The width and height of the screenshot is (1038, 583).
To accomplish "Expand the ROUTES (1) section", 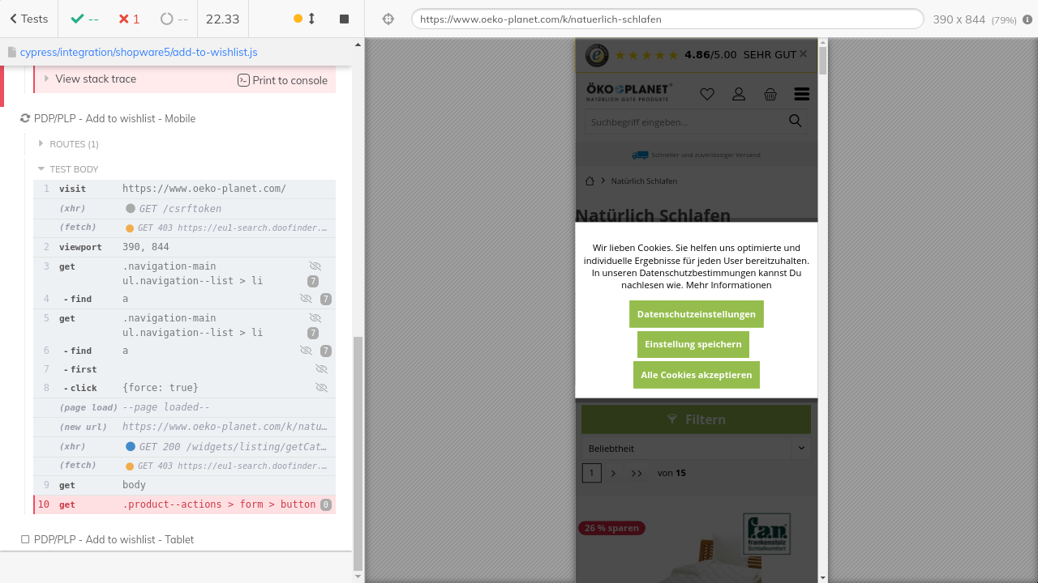I will [73, 144].
